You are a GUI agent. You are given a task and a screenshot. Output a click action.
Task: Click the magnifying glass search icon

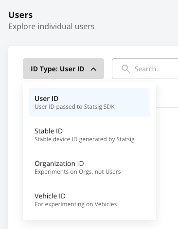[x=125, y=69]
